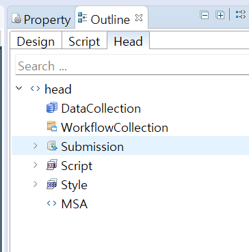Select the DataCollection tree item
This screenshot has width=249, height=252.
101,109
